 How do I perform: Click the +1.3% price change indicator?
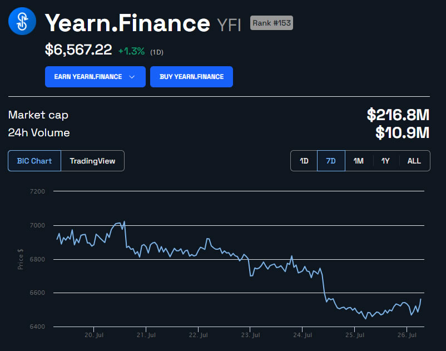[131, 51]
